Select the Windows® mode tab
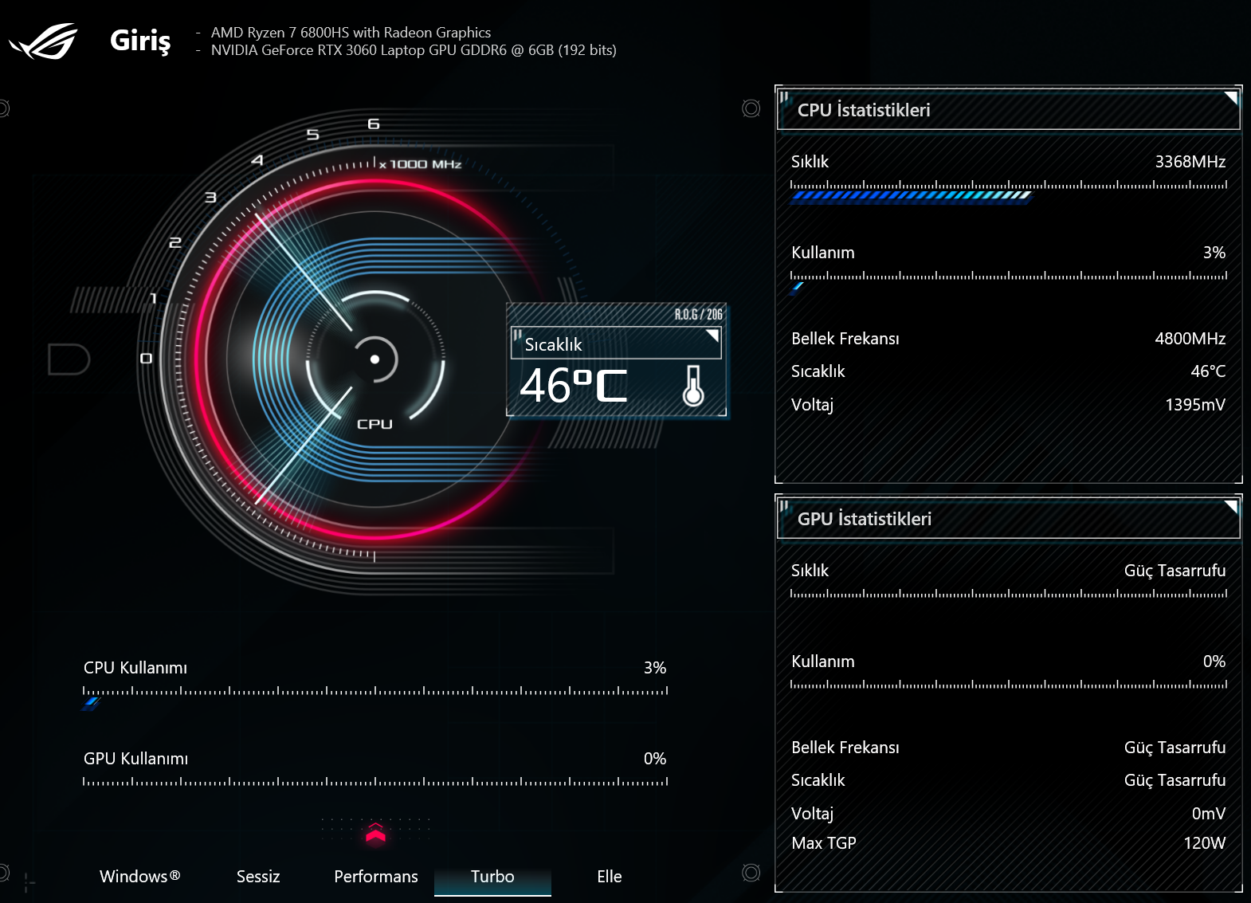Viewport: 1251px width, 903px height. click(140, 877)
